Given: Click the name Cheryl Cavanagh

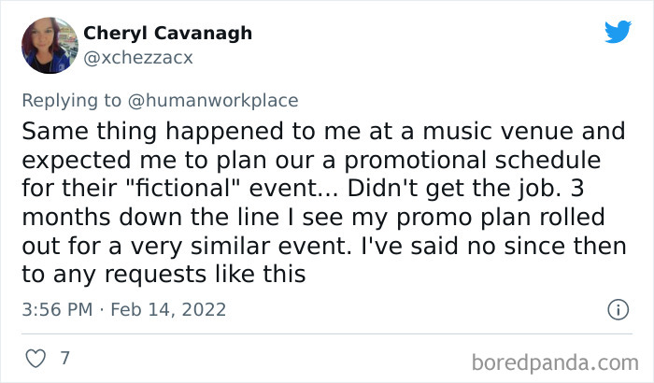Looking at the screenshot, I should [x=167, y=33].
